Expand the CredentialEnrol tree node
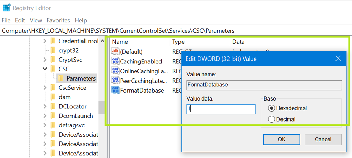This screenshot has width=352, height=158. [x=45, y=41]
